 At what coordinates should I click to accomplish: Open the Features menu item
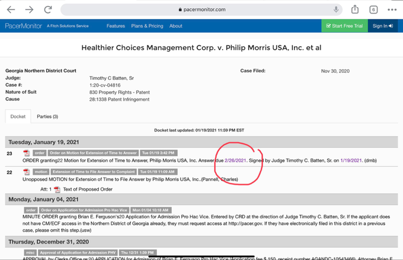[x=116, y=26]
